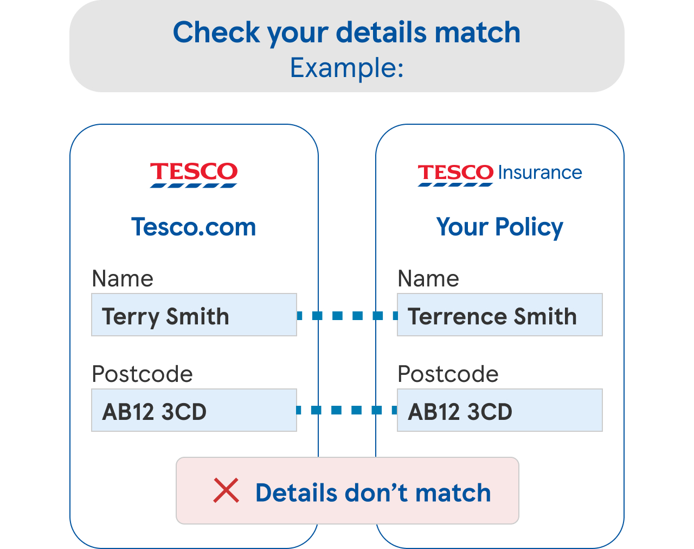The height and width of the screenshot is (549, 694).
Task: Click the red X mismatch icon
Action: click(x=226, y=490)
